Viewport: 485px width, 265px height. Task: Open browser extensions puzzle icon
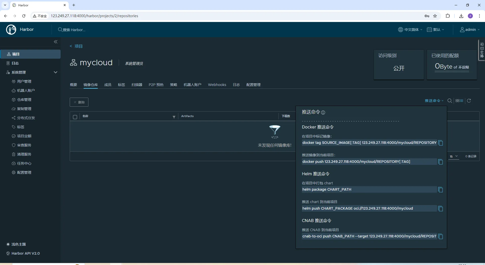[x=448, y=16]
